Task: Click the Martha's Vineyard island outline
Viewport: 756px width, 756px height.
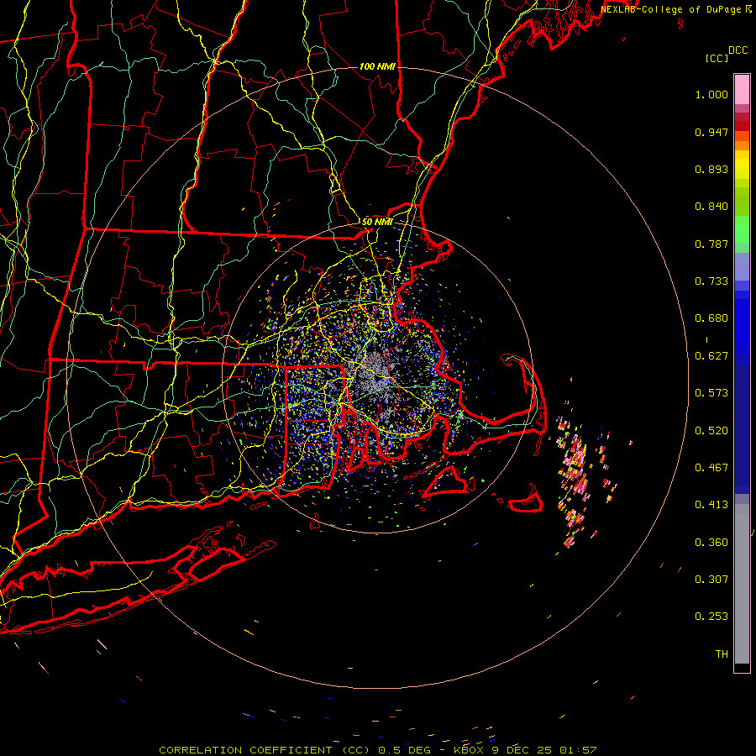Action: 445,481
